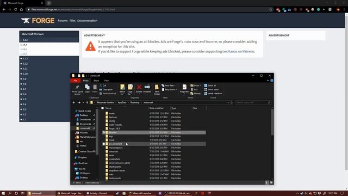Open the Windows Start menu
348x196 pixels.
(3, 193)
